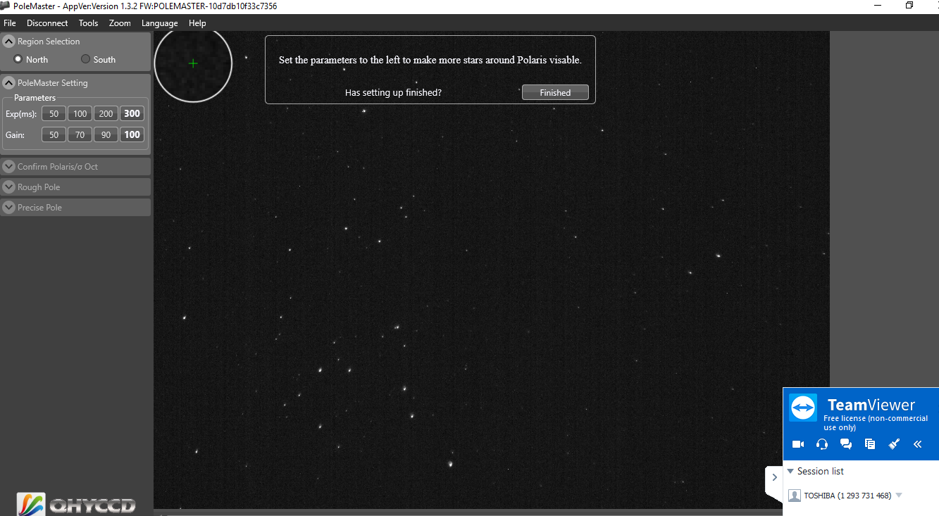The image size is (939, 516).
Task: Set Gain to 70
Action: click(80, 134)
